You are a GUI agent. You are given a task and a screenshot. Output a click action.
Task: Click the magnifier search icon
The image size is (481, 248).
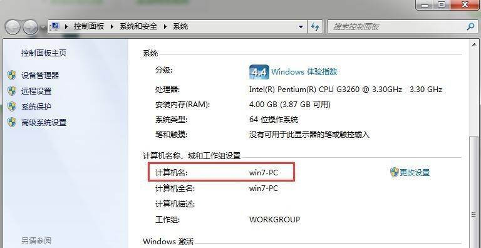pyautogui.click(x=470, y=27)
